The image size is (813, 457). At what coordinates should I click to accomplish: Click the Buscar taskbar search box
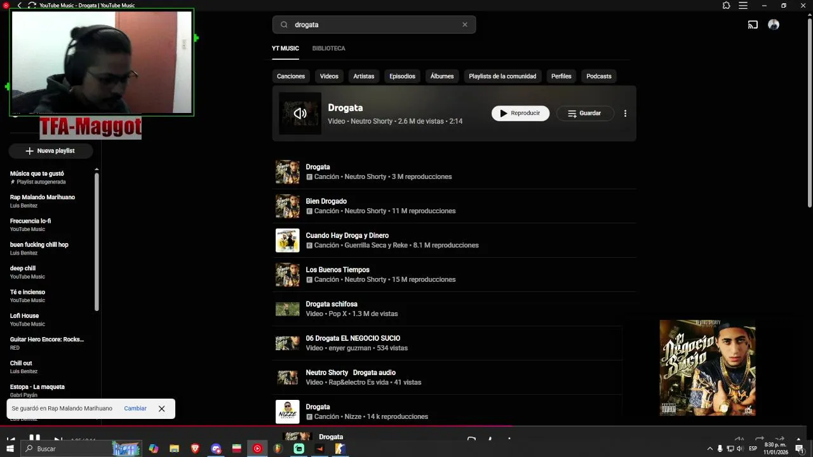click(x=81, y=449)
